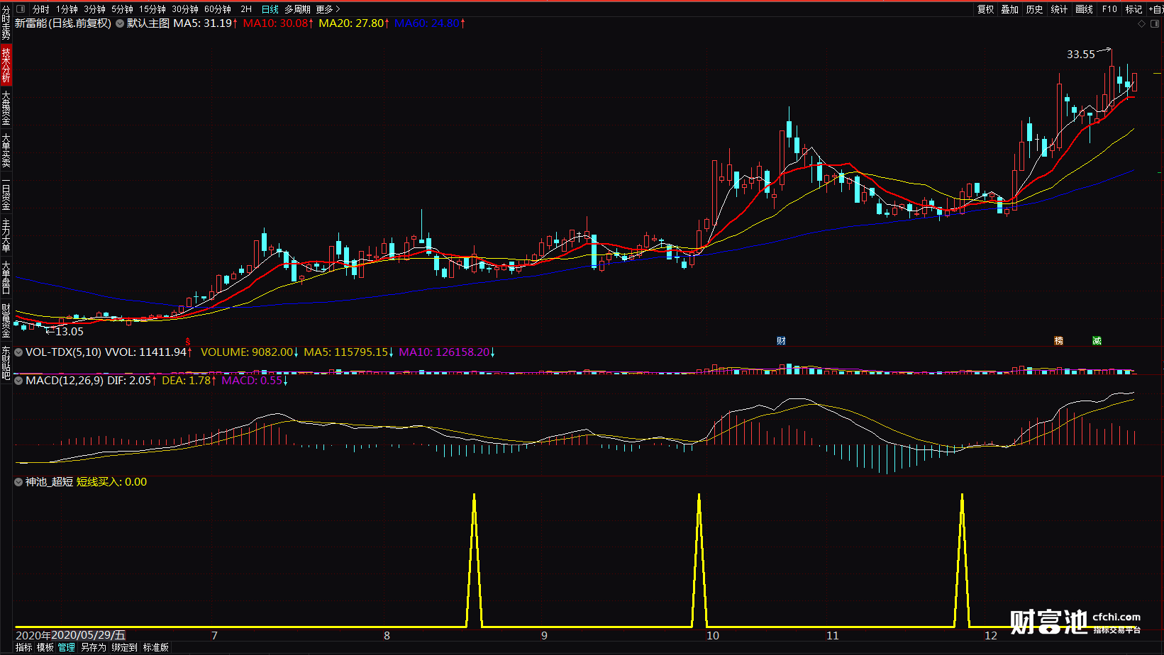Expand the 神池_超短 indicator dropdown
The height and width of the screenshot is (655, 1164).
coord(18,482)
